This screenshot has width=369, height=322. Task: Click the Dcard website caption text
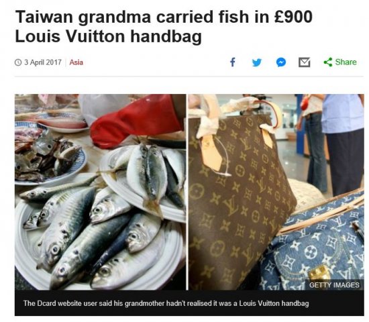click(166, 303)
